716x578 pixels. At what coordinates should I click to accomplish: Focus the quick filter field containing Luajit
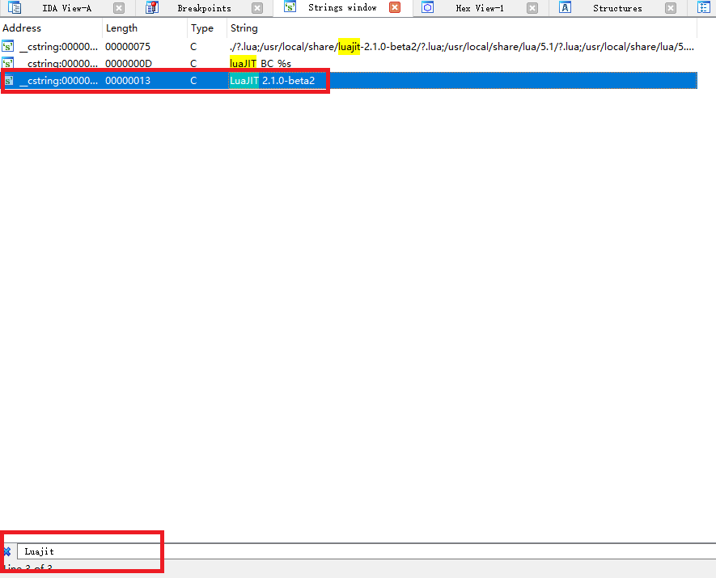click(x=366, y=551)
